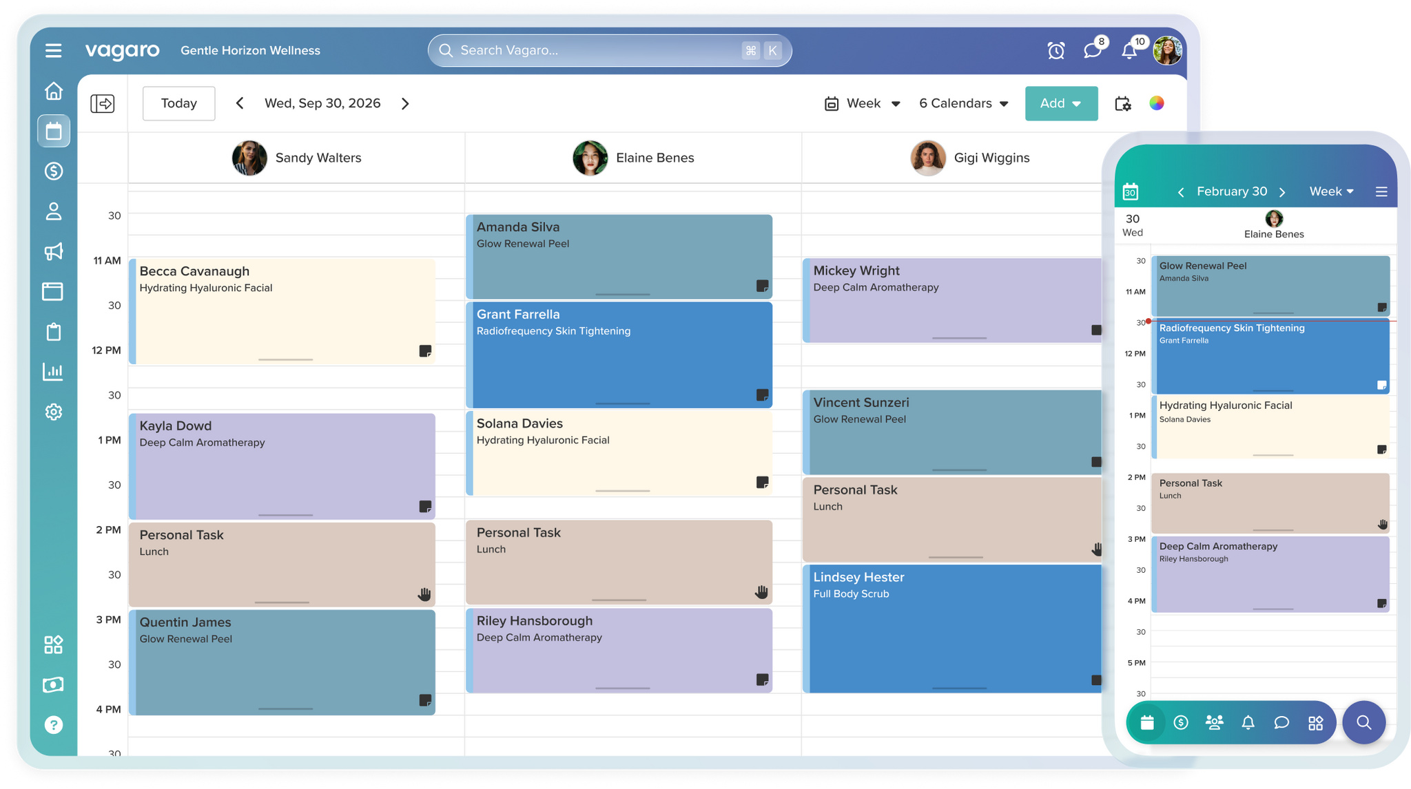Open the dollar-sign Checkout sidebar icon

[53, 171]
